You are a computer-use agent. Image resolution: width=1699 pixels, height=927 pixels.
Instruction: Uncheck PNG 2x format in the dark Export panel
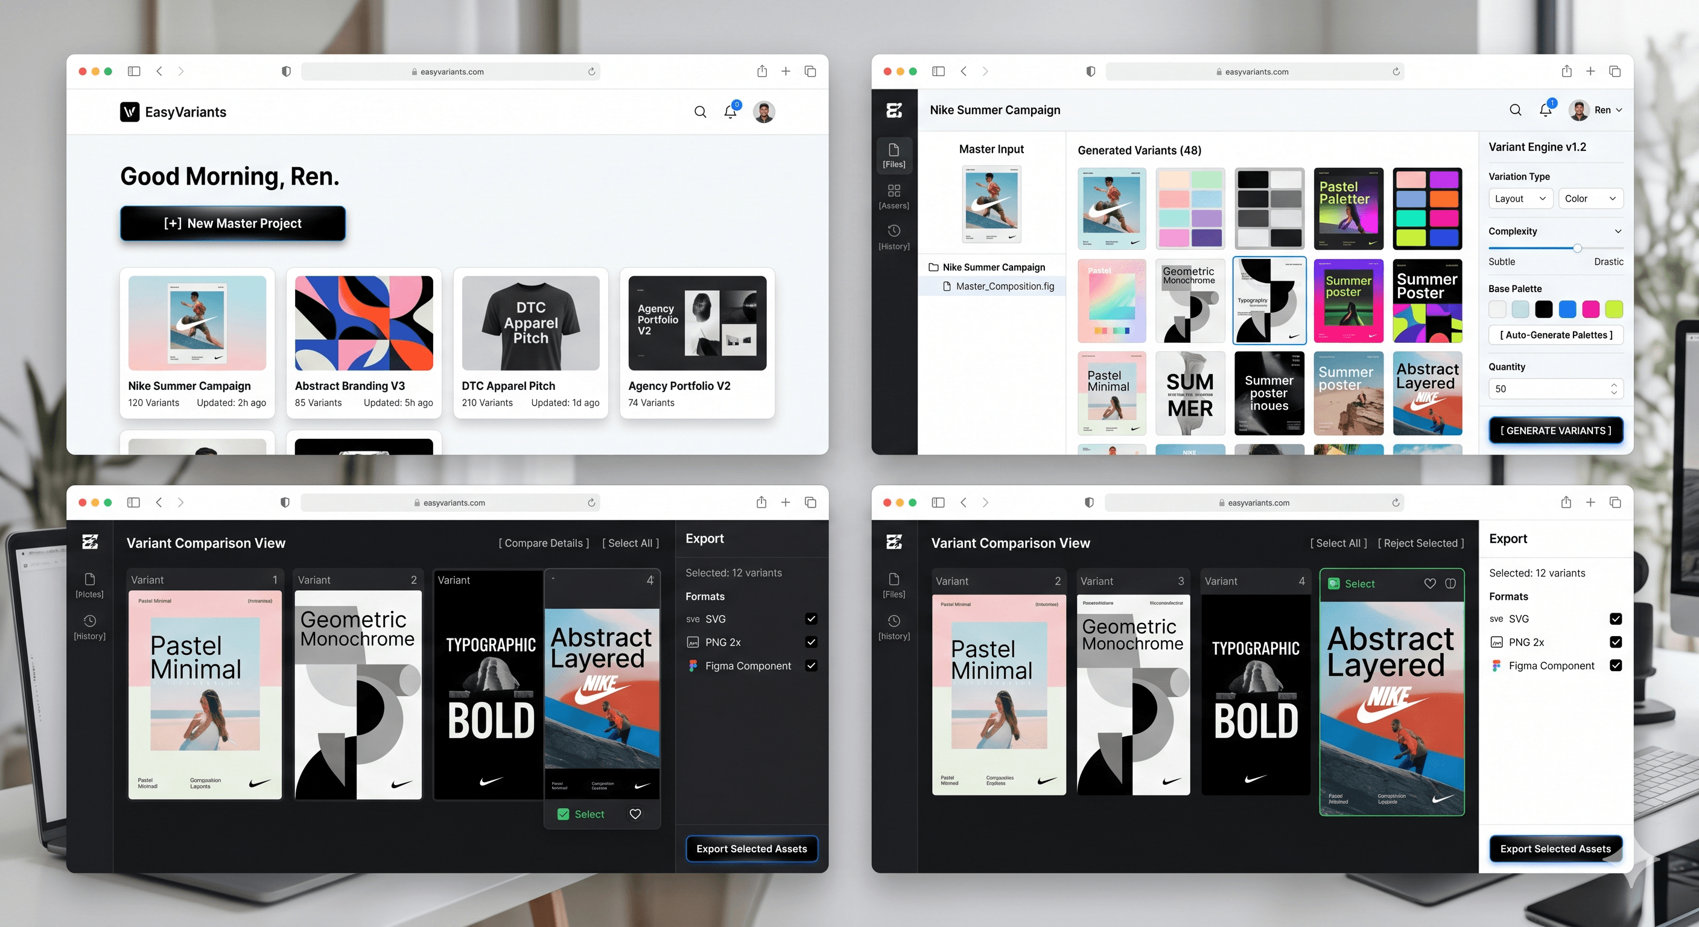click(811, 642)
